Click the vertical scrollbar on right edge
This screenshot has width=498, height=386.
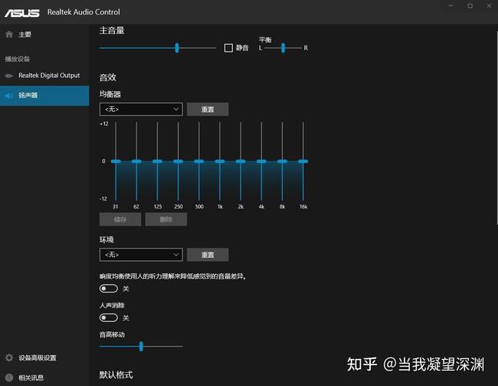[x=496, y=127]
